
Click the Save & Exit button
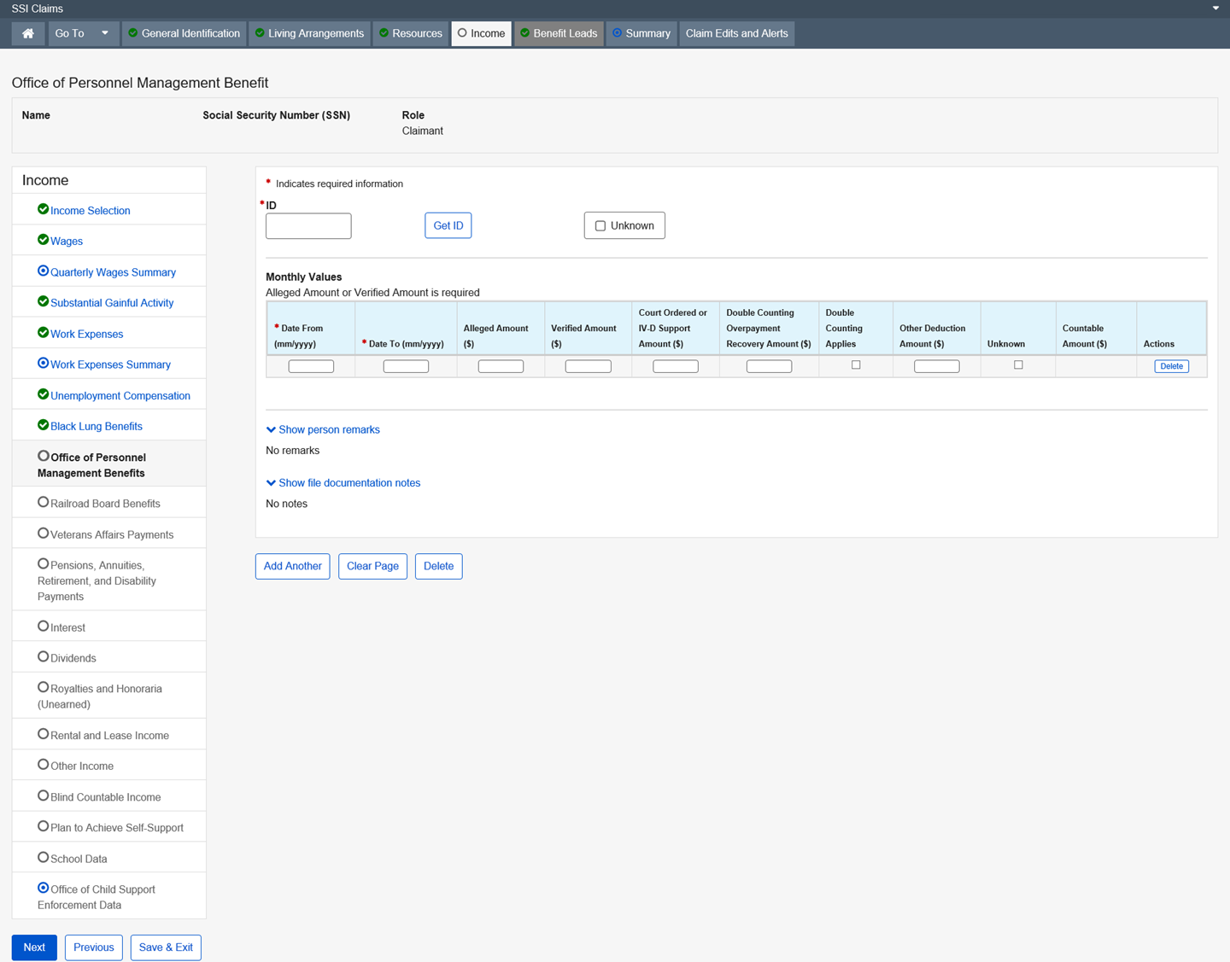click(x=166, y=947)
